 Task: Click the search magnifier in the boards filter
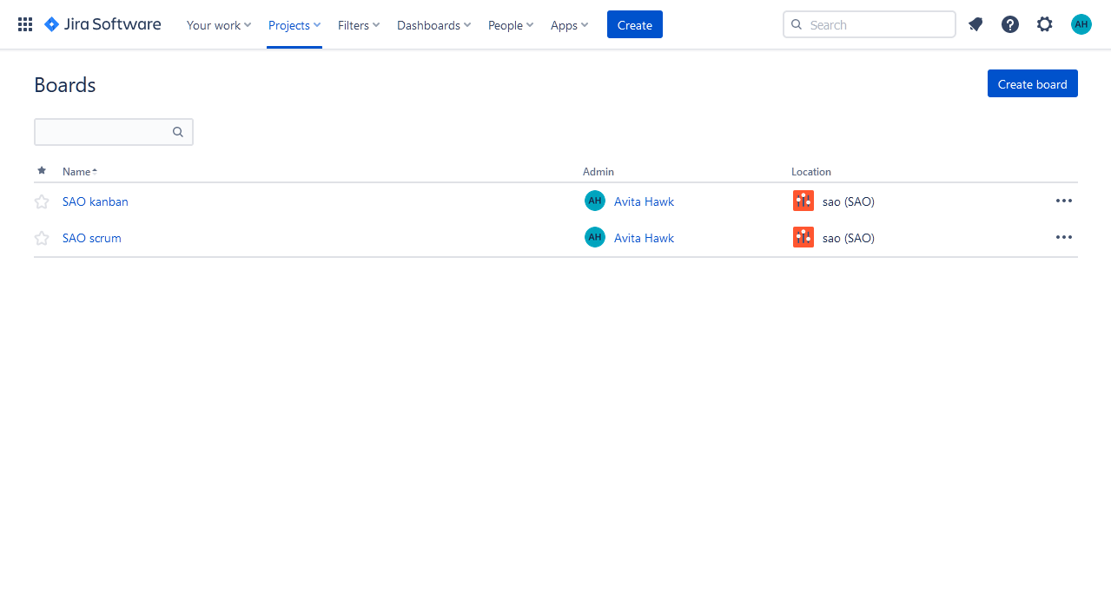(177, 131)
